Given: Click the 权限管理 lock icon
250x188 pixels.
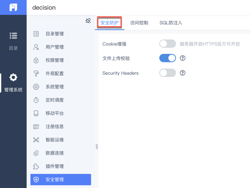Looking at the screenshot, I should coord(36,60).
